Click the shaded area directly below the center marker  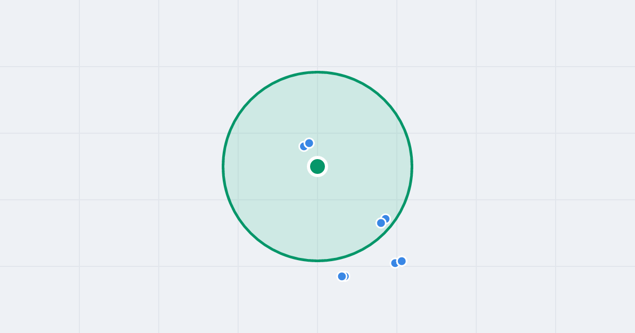(x=317, y=217)
